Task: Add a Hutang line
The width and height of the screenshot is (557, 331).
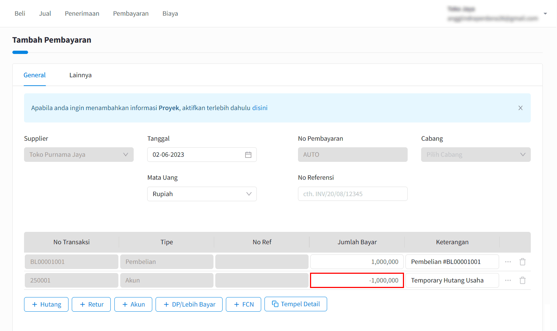Action: [46, 304]
